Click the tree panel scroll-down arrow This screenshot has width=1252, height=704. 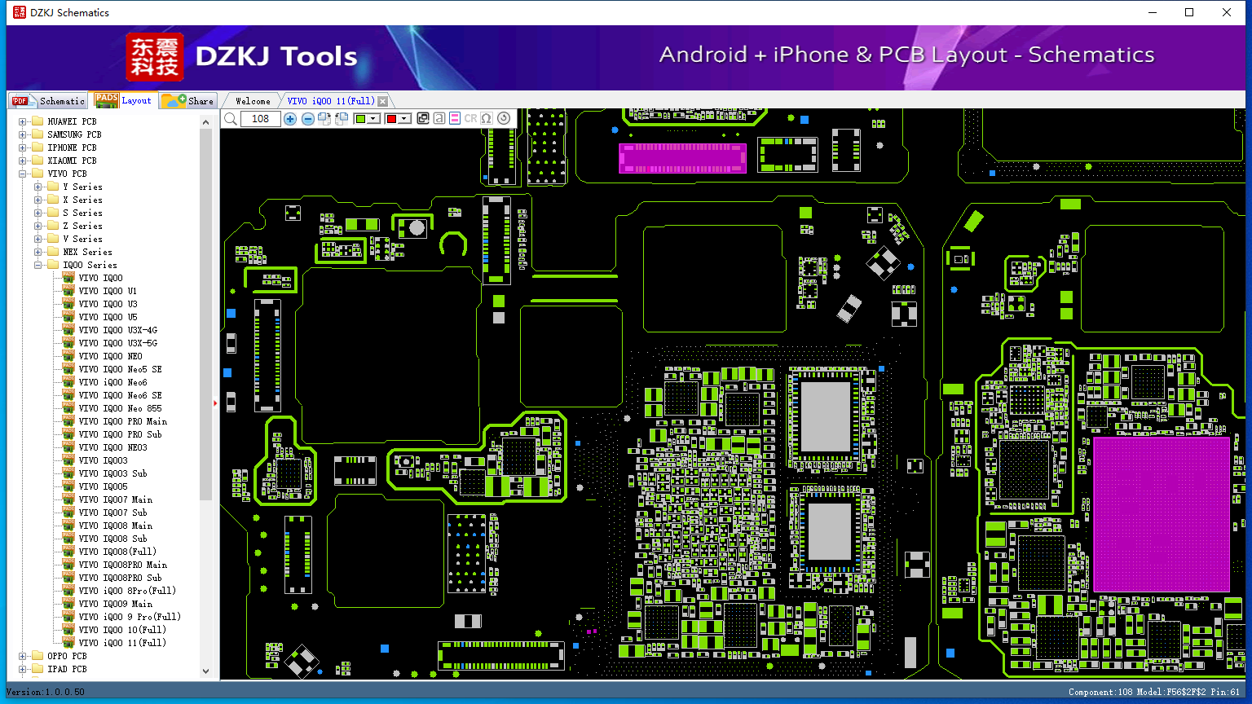(x=205, y=671)
